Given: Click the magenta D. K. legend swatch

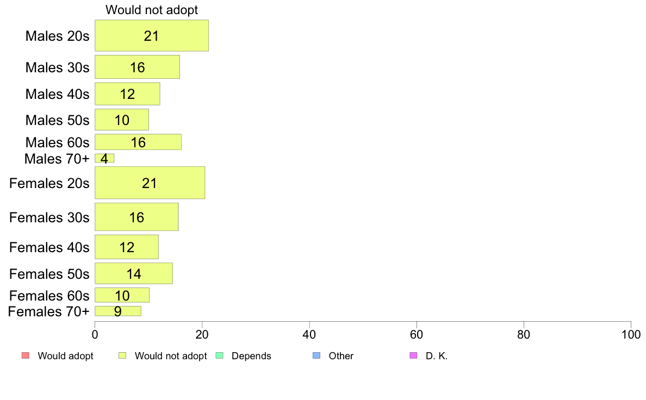Looking at the screenshot, I should coord(413,355).
